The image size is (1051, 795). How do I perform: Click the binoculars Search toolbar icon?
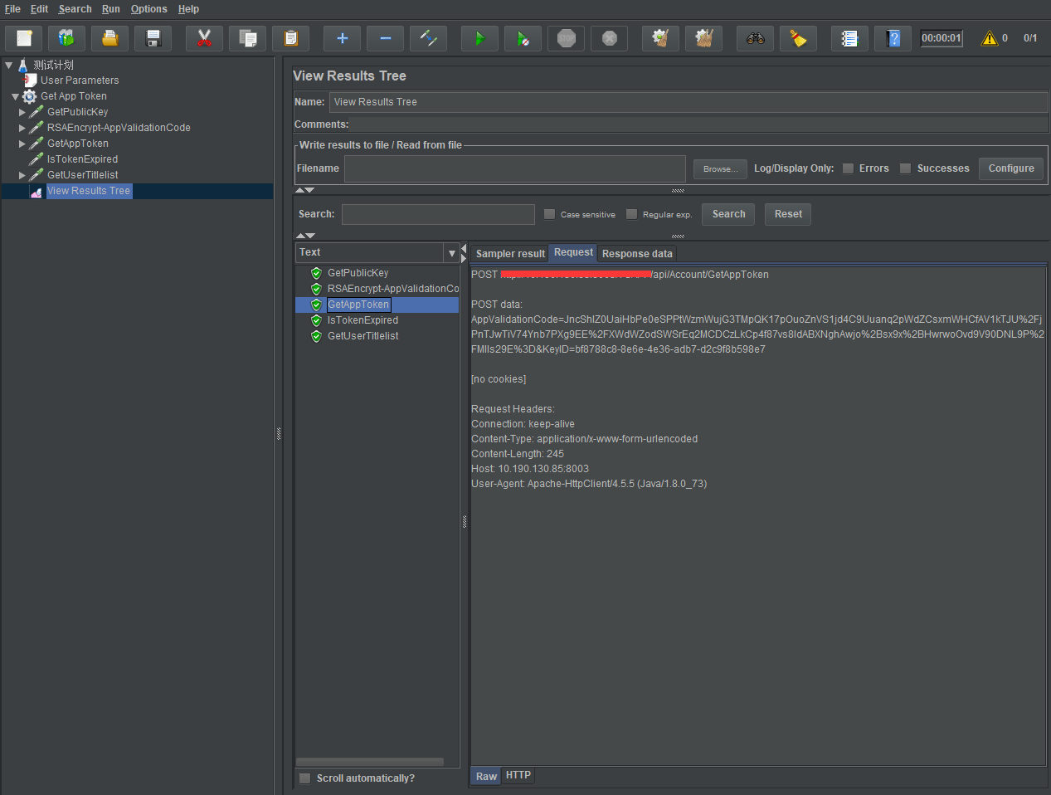[755, 38]
